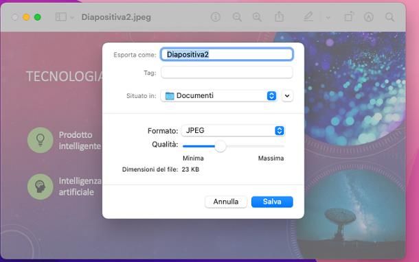
Task: Open the Inspector info icon
Action: click(x=216, y=17)
